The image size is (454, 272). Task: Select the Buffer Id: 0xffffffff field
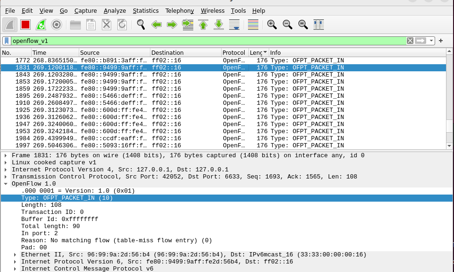tap(226, 219)
